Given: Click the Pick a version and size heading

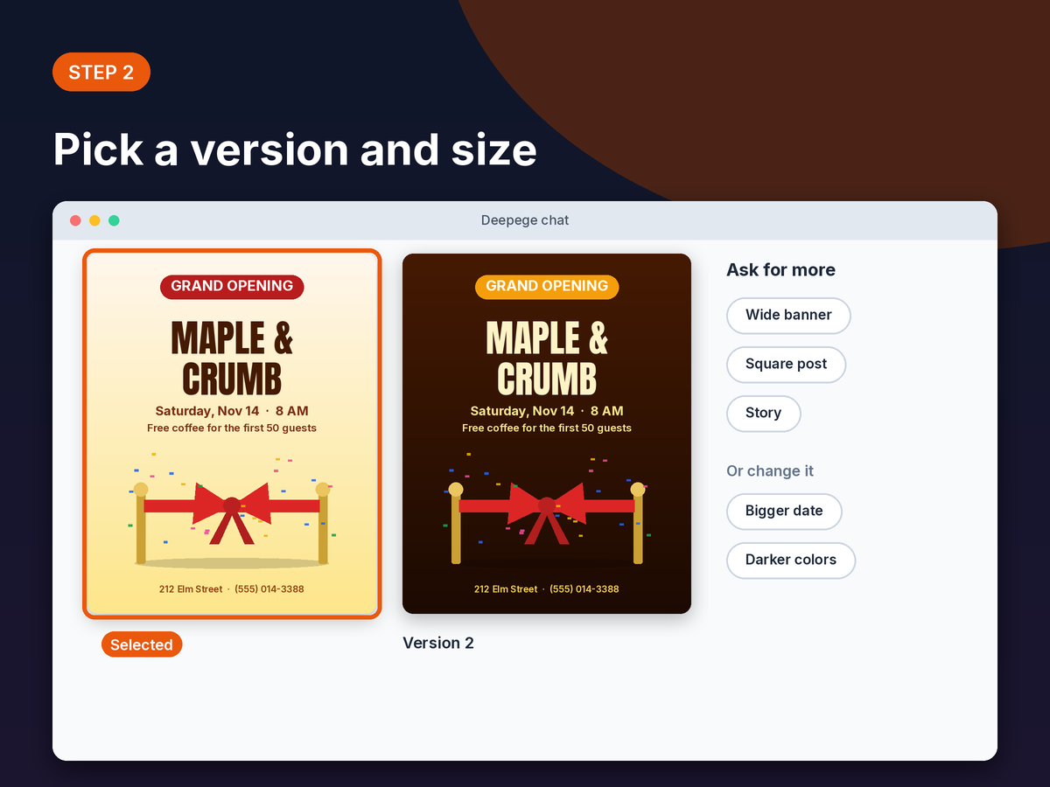Looking at the screenshot, I should (x=295, y=150).
